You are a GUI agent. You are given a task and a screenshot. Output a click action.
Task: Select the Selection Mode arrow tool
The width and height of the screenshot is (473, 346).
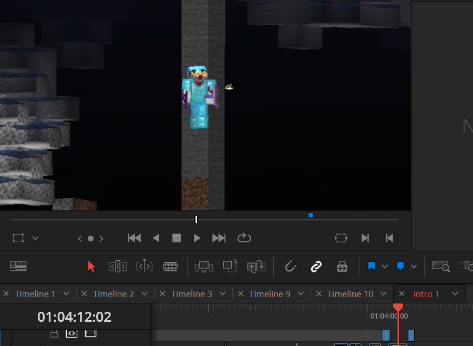pyautogui.click(x=91, y=267)
